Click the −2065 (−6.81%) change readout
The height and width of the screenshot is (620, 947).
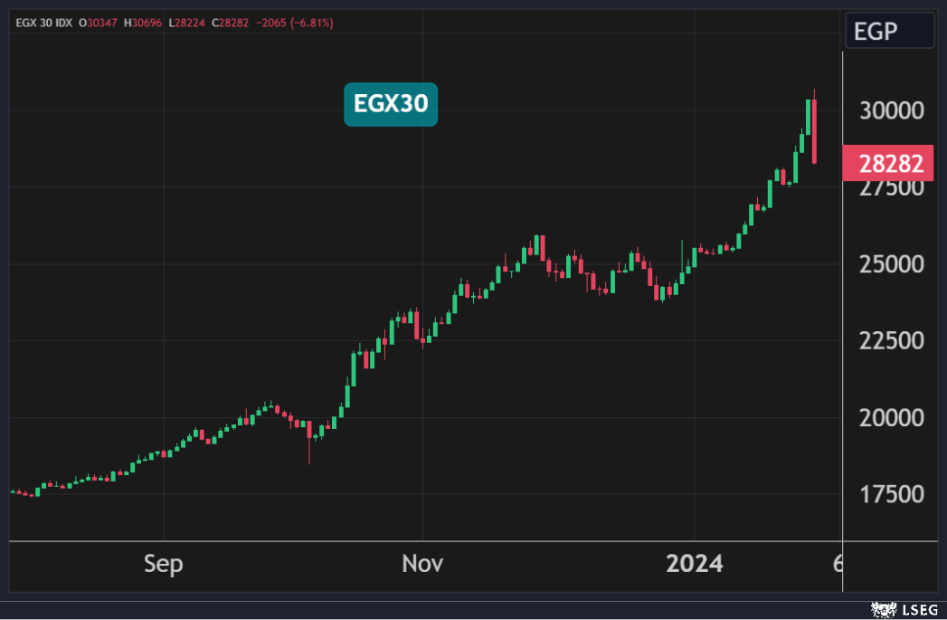(x=296, y=22)
